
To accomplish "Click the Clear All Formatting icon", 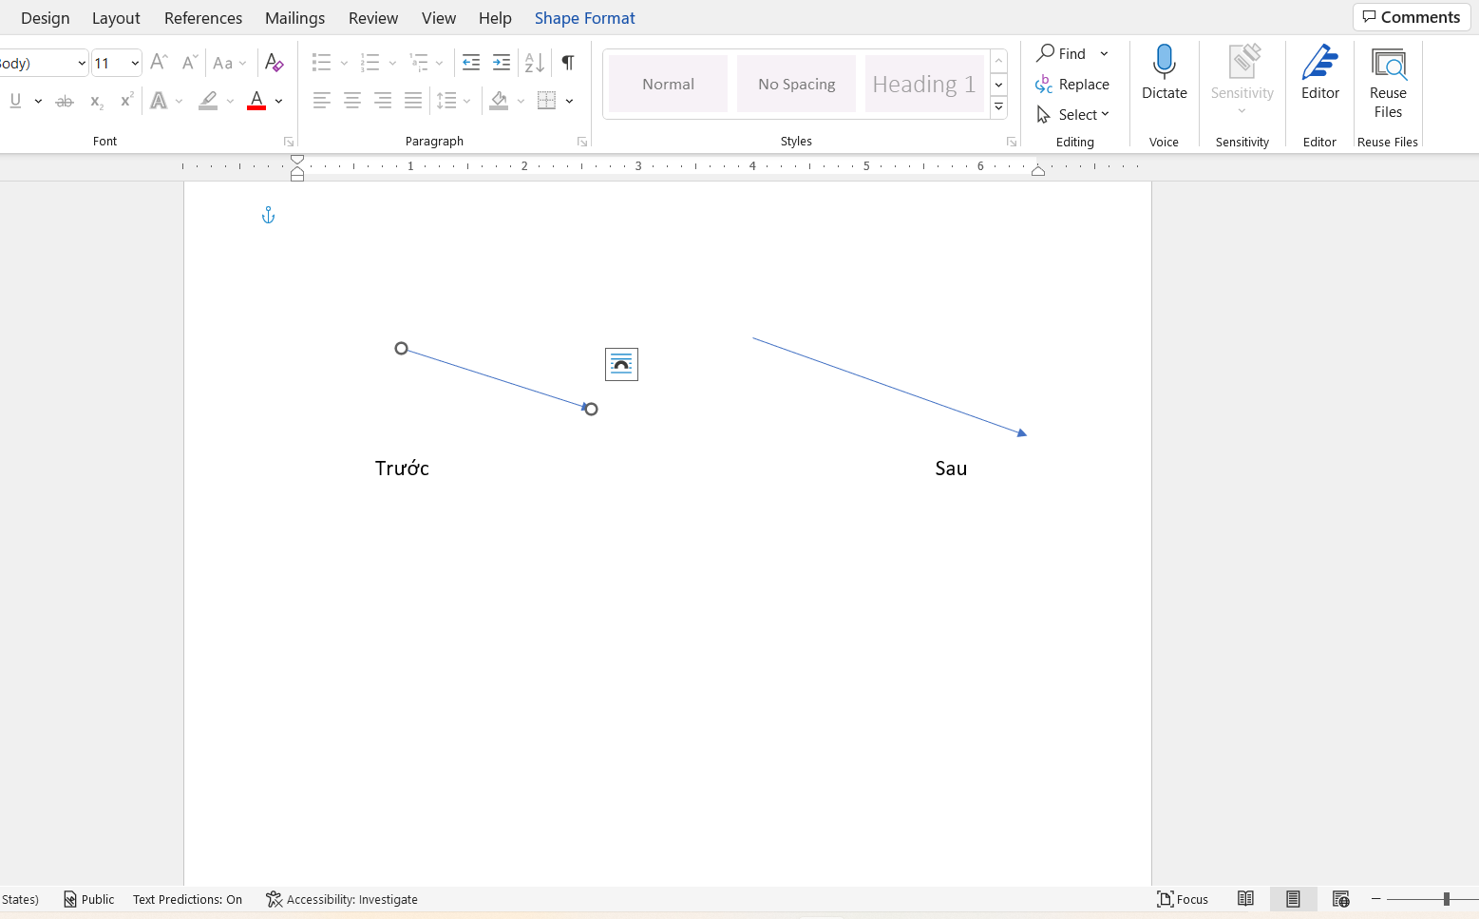I will (x=274, y=63).
